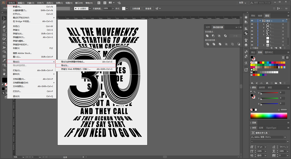Click the Unite shape mode icon in Pathfinder

207,36
